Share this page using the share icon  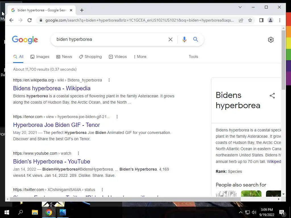click(x=241, y=20)
